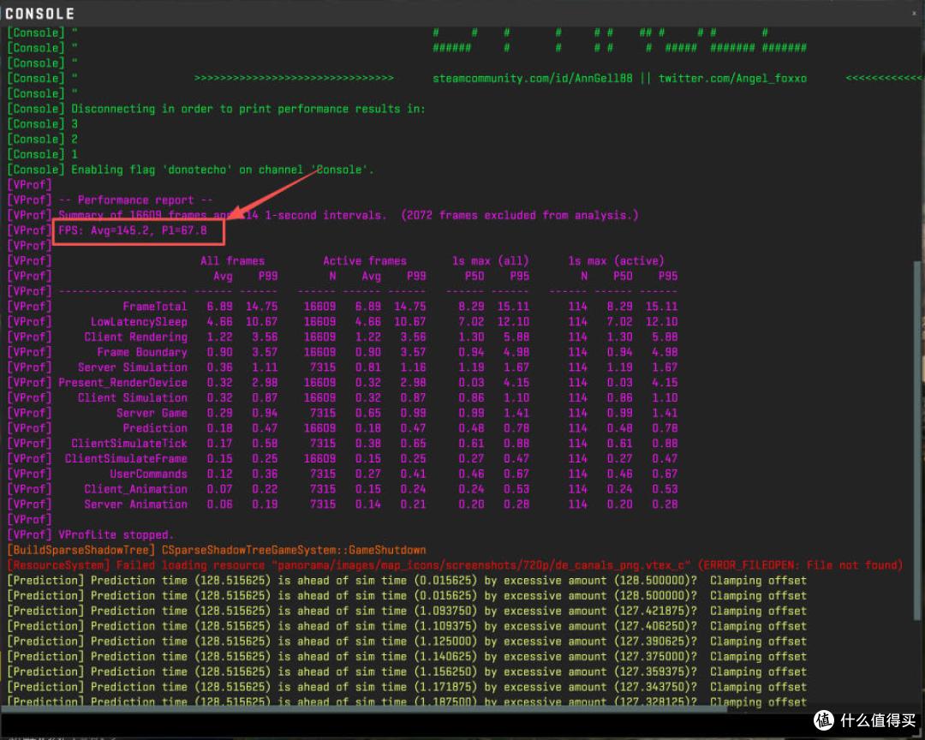Select the Prediction row label in VProf table
Image resolution: width=925 pixels, height=740 pixels.
pyautogui.click(x=155, y=428)
